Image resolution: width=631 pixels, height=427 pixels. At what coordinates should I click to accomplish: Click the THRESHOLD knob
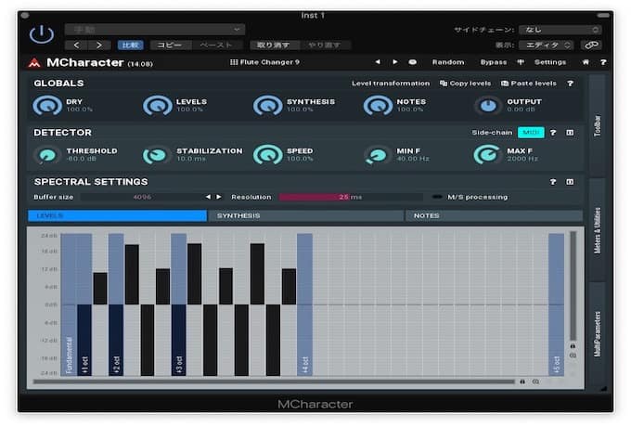click(x=47, y=155)
